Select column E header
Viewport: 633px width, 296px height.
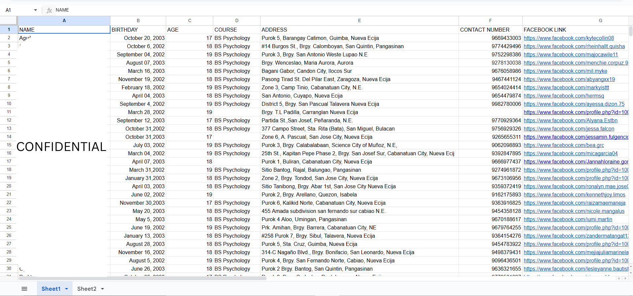coord(359,20)
